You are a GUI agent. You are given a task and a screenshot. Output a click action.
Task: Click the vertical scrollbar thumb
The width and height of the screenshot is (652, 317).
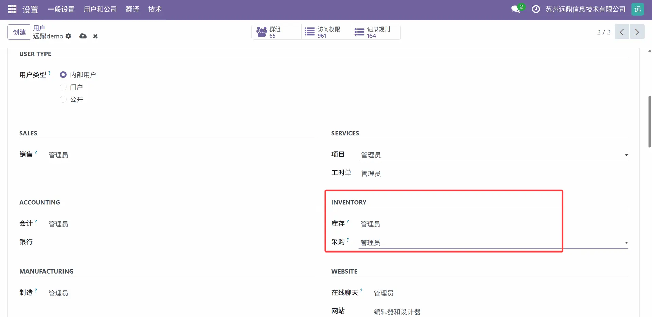[x=650, y=122]
